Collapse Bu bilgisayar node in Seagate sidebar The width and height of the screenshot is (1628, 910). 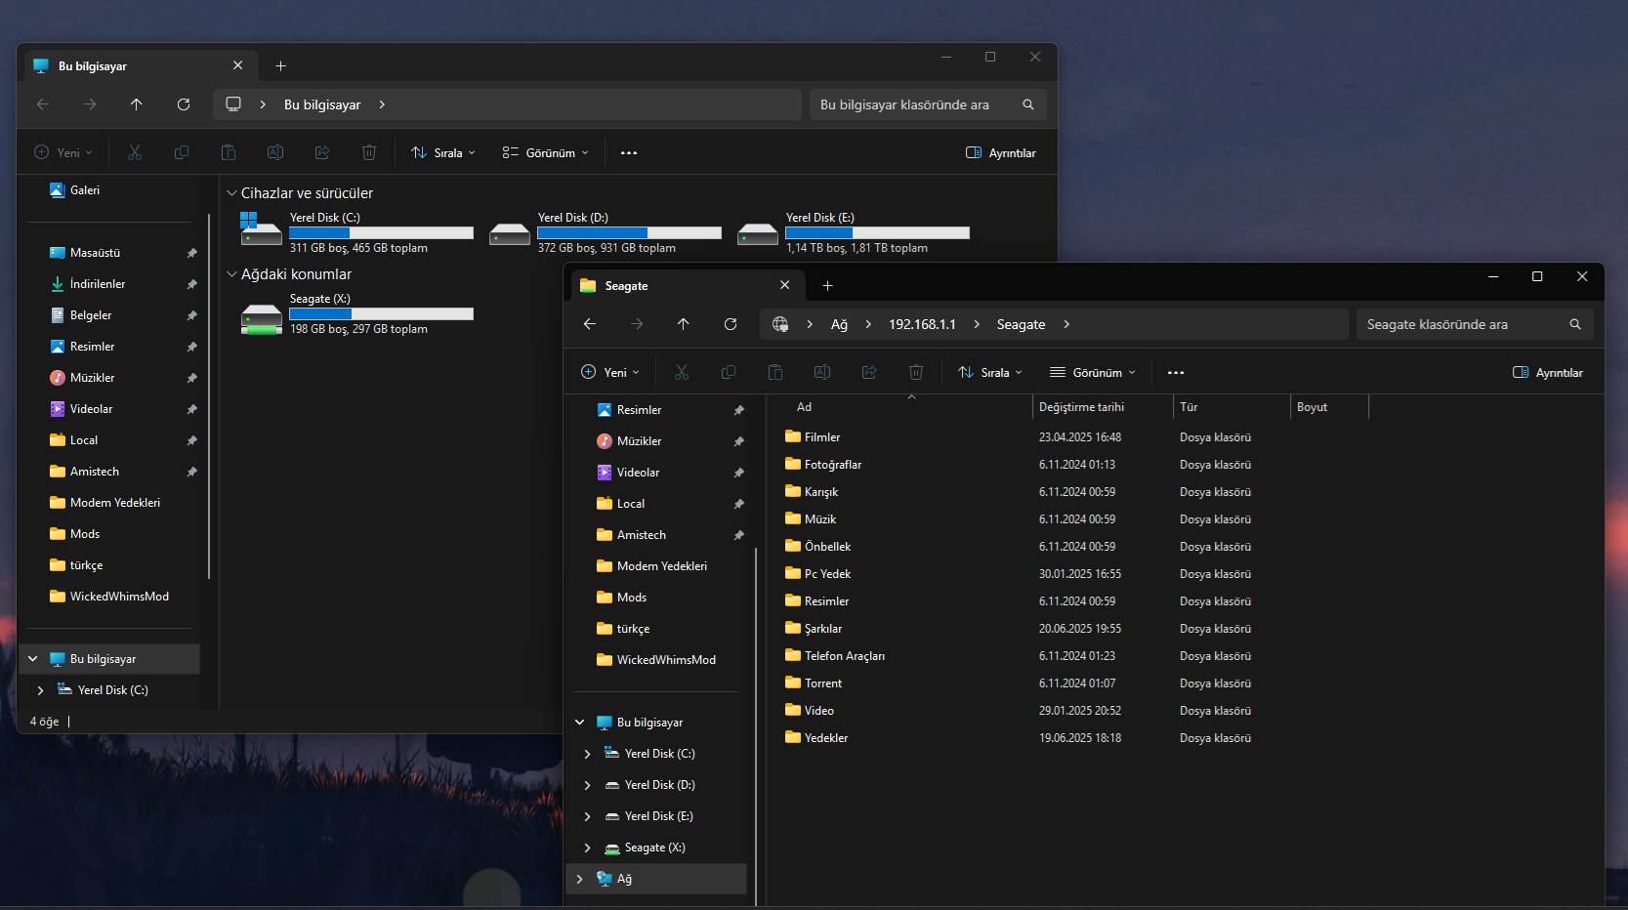click(579, 723)
